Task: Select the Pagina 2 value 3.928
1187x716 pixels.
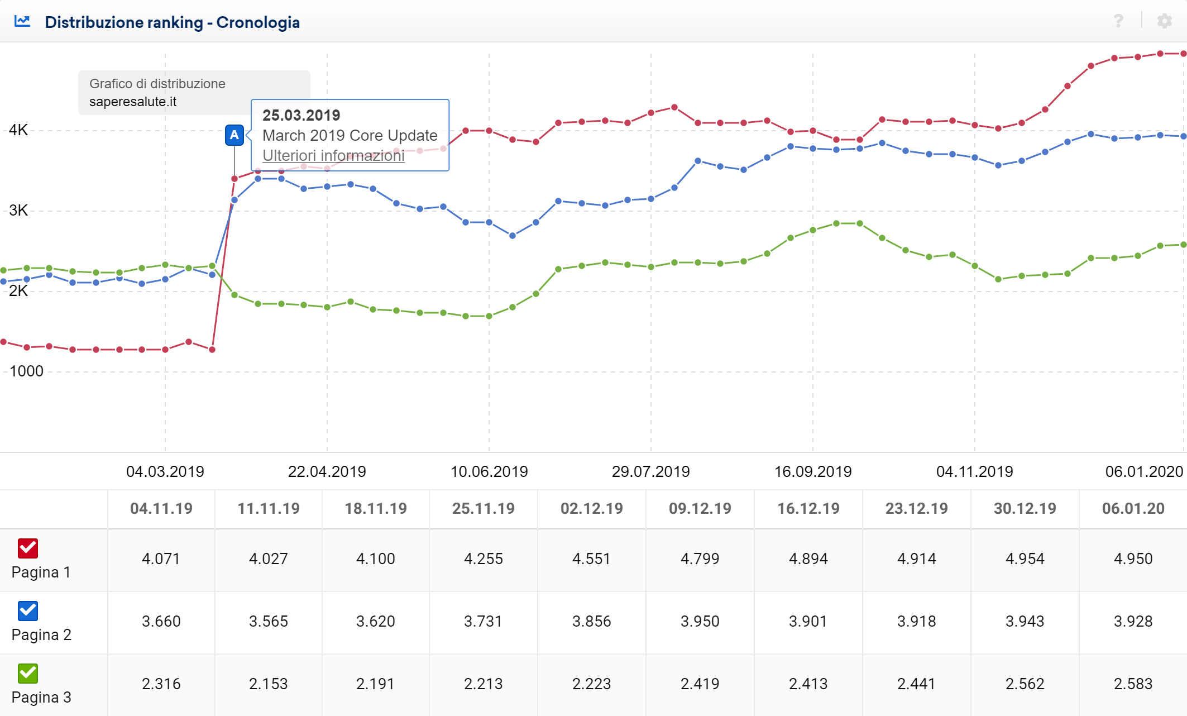Action: point(1133,622)
